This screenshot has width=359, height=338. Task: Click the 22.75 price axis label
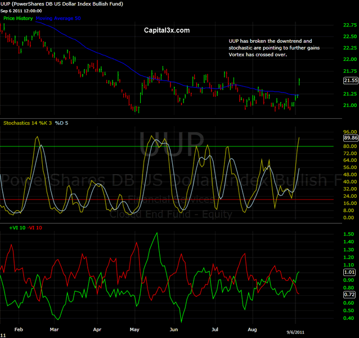[349, 25]
